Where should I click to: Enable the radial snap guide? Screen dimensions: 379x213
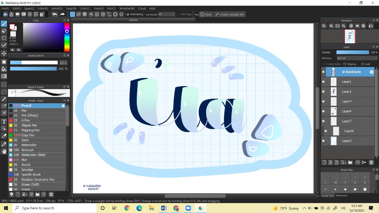click(x=97, y=14)
